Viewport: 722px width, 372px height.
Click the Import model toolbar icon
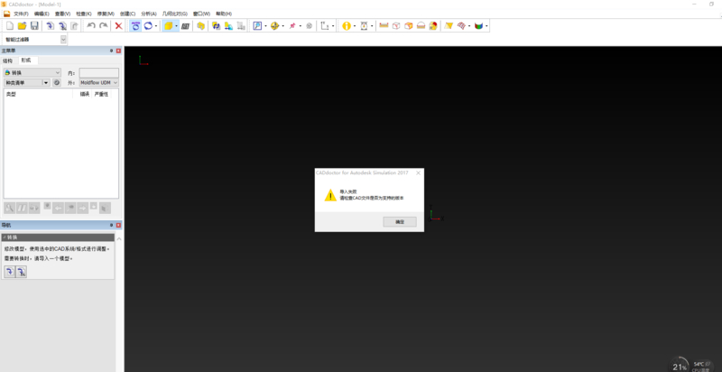51,26
